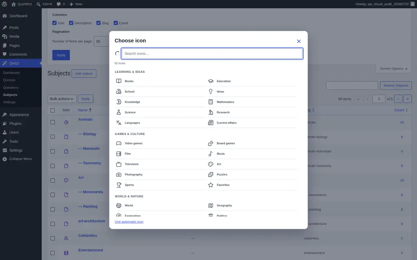The height and width of the screenshot is (260, 417).
Task: Select the Knowledge icon
Action: [160, 102]
